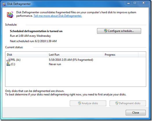The image size is (152, 121).
Task: Sort by the Disk column header
Action: pyautogui.click(x=26, y=55)
